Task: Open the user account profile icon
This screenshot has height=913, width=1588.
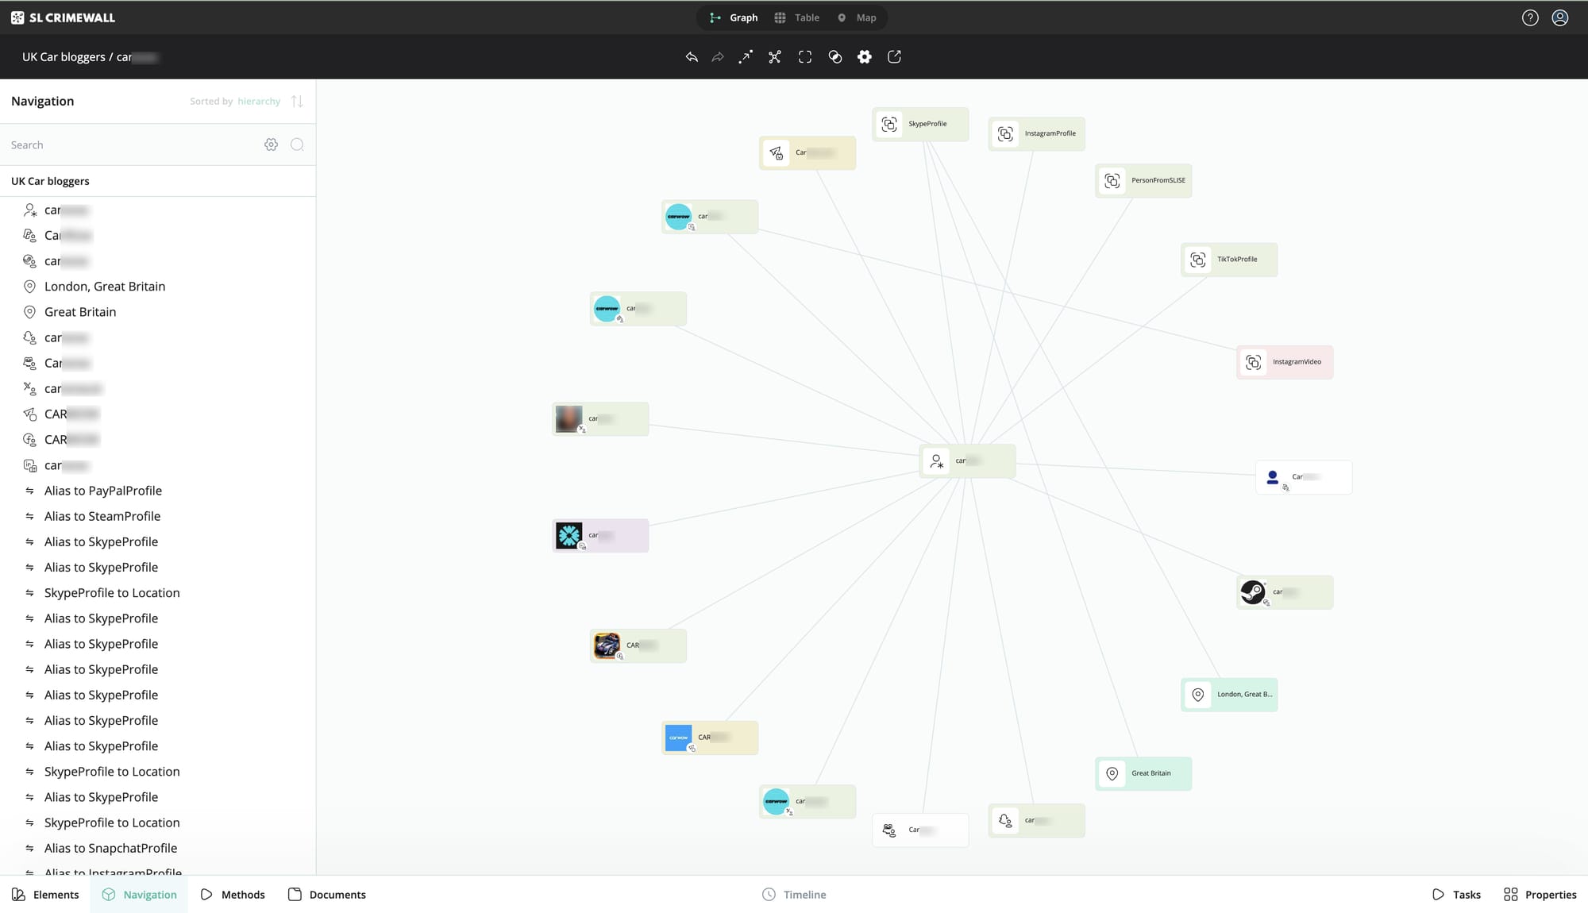Action: [1560, 17]
